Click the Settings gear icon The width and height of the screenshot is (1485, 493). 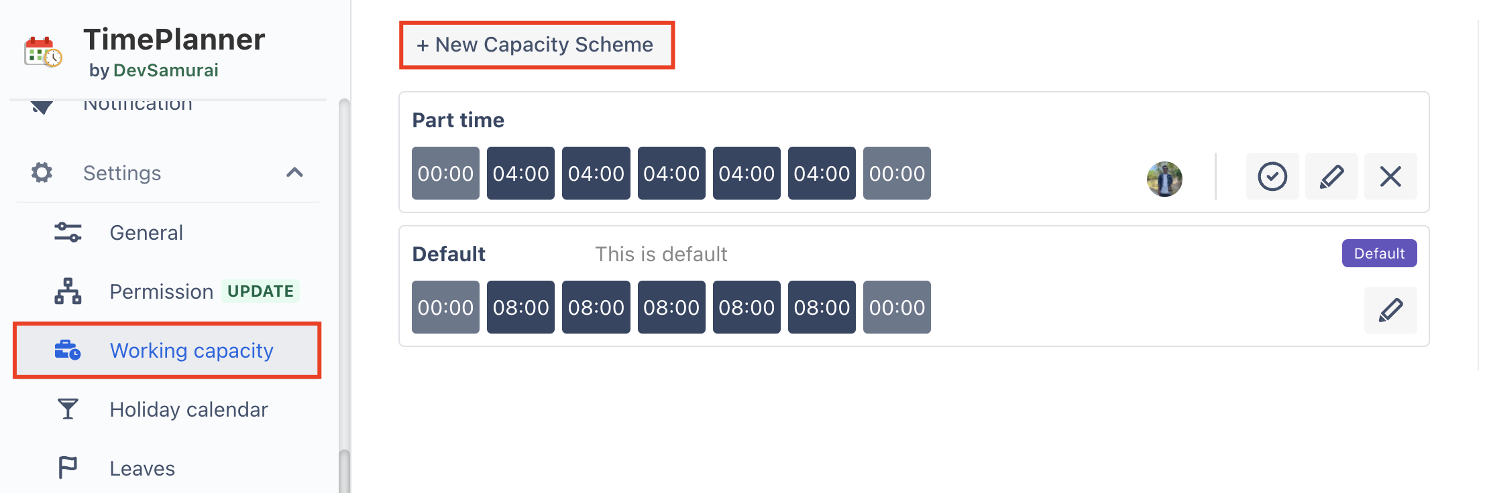tap(42, 173)
